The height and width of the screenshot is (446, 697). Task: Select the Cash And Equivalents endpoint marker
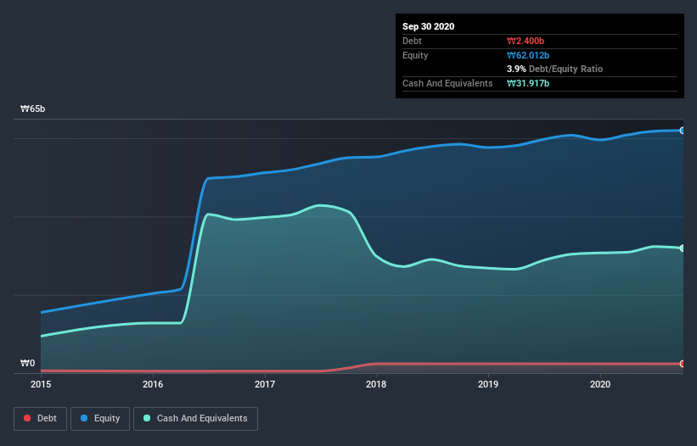point(683,248)
